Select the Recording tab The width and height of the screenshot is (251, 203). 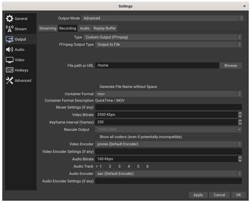coord(68,28)
